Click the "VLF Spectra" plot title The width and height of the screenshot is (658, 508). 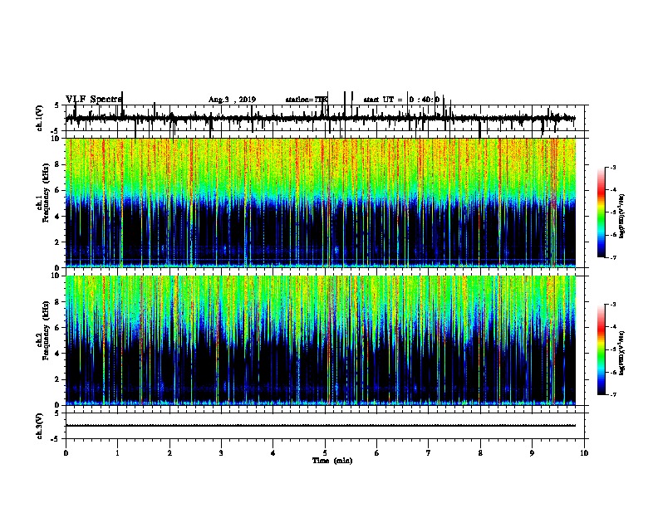(94, 100)
